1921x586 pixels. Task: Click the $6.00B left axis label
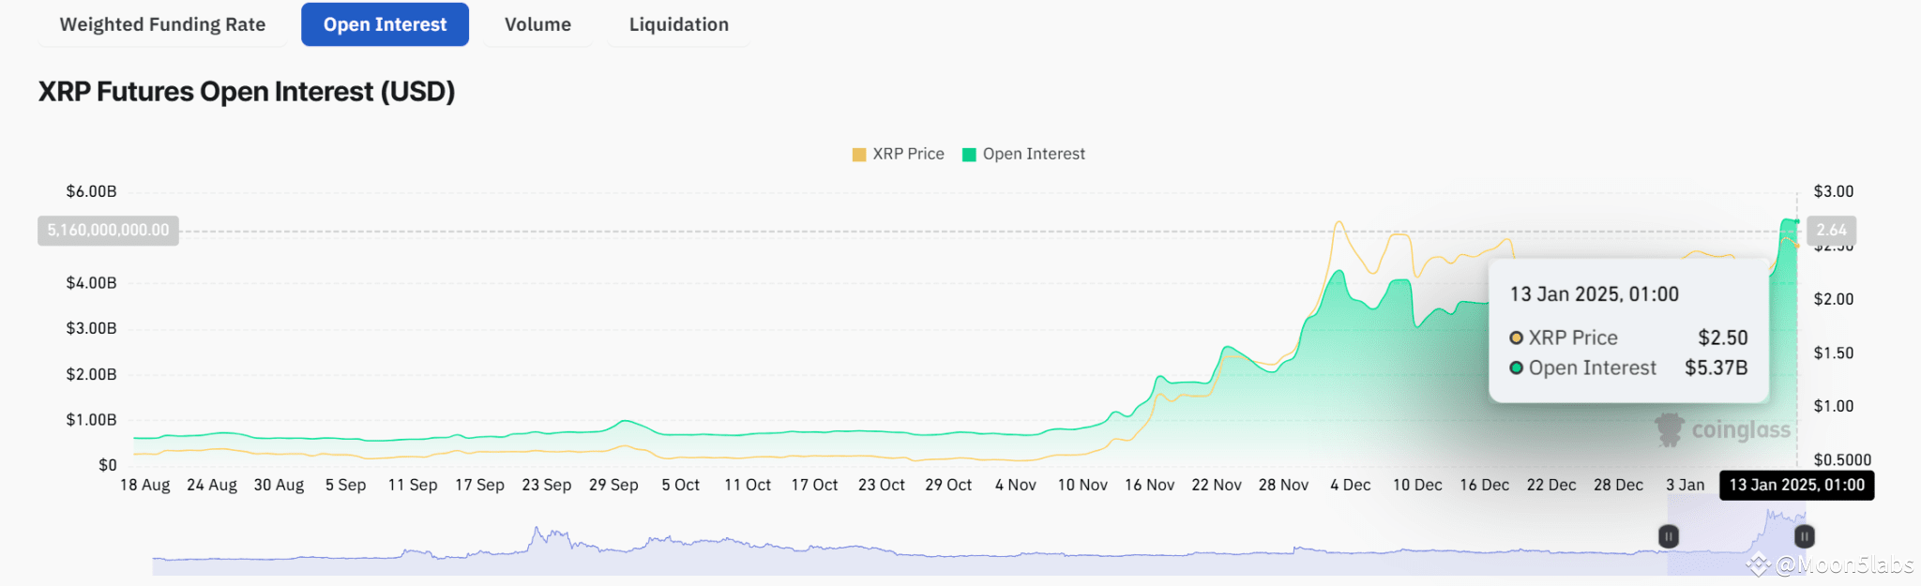coord(91,191)
